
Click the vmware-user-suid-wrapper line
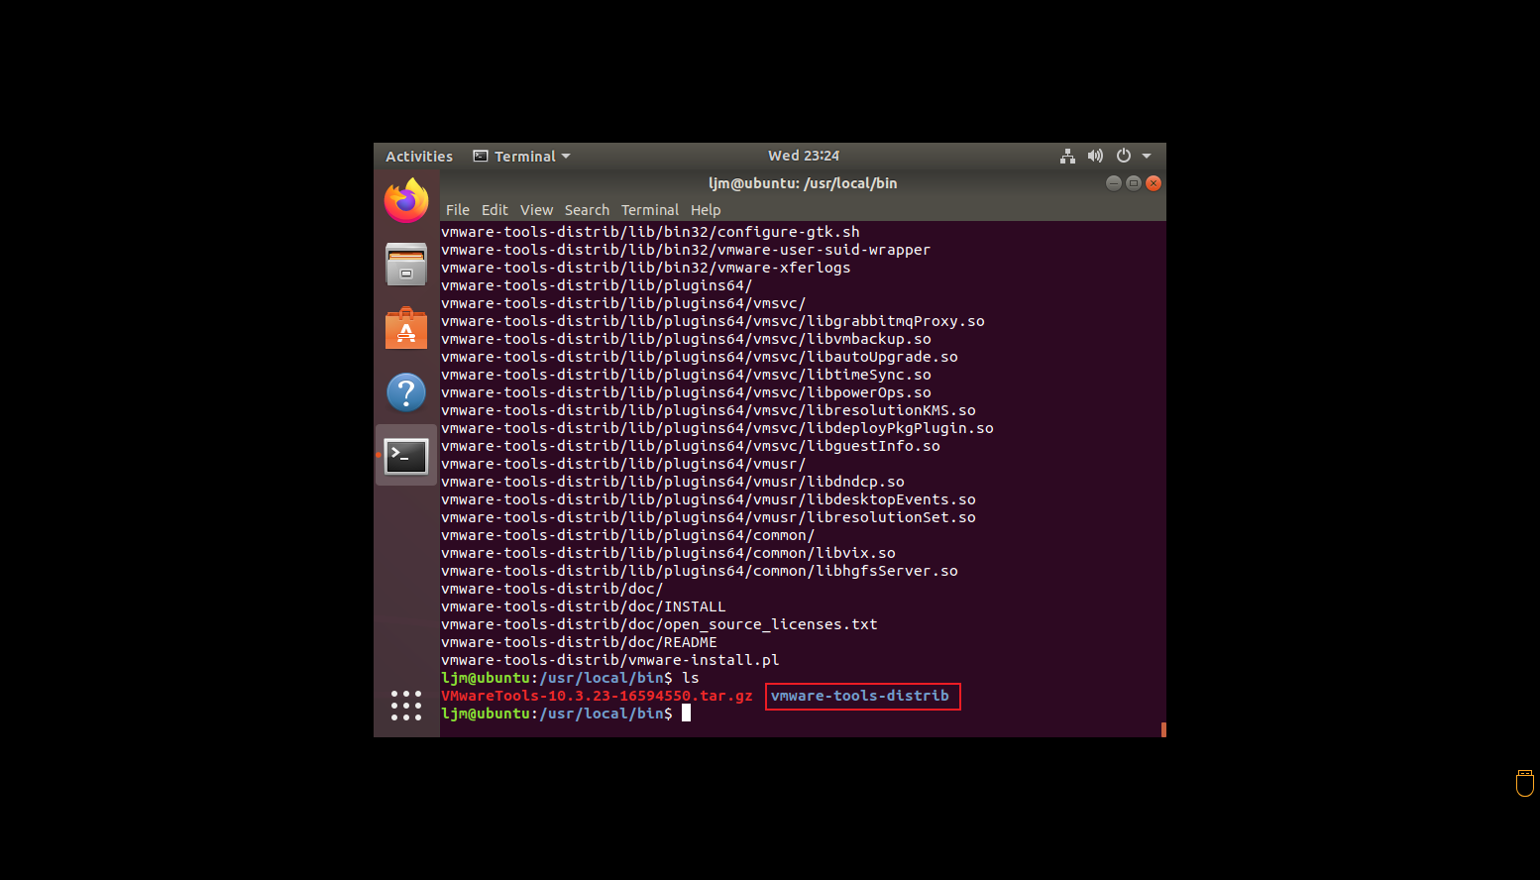pos(686,250)
